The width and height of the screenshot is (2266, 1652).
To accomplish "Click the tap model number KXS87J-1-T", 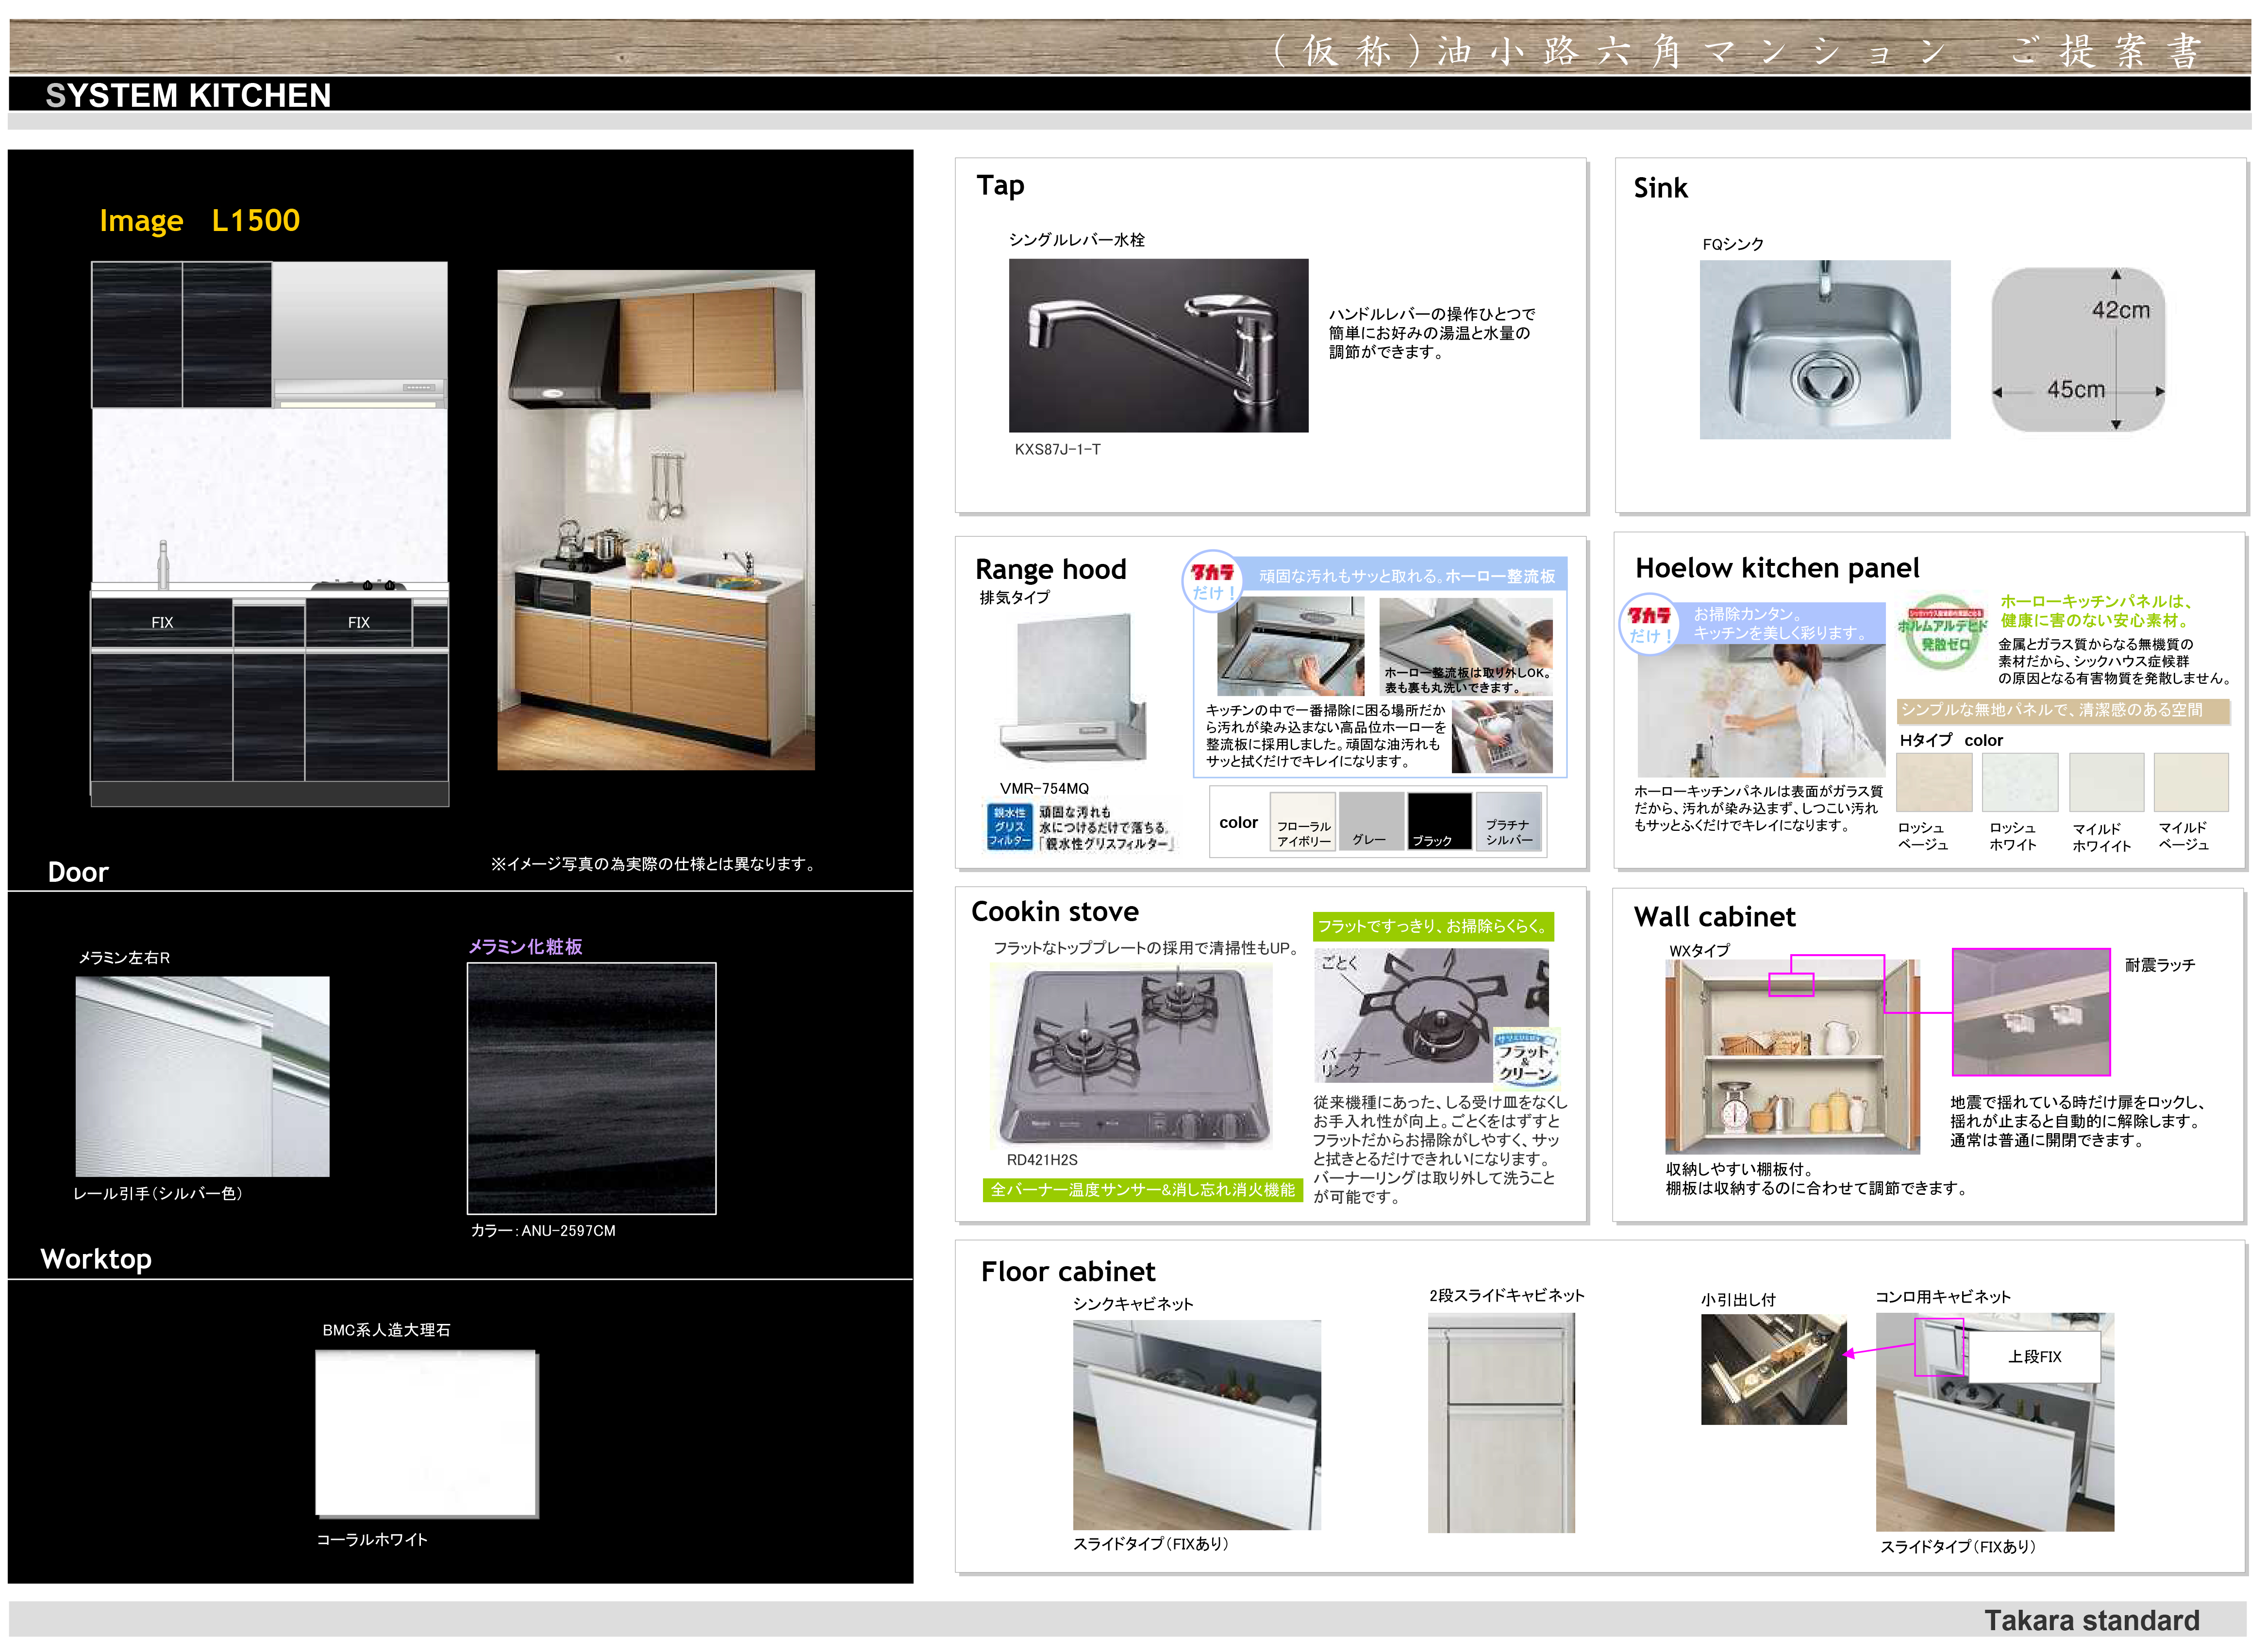I will pyautogui.click(x=1057, y=449).
